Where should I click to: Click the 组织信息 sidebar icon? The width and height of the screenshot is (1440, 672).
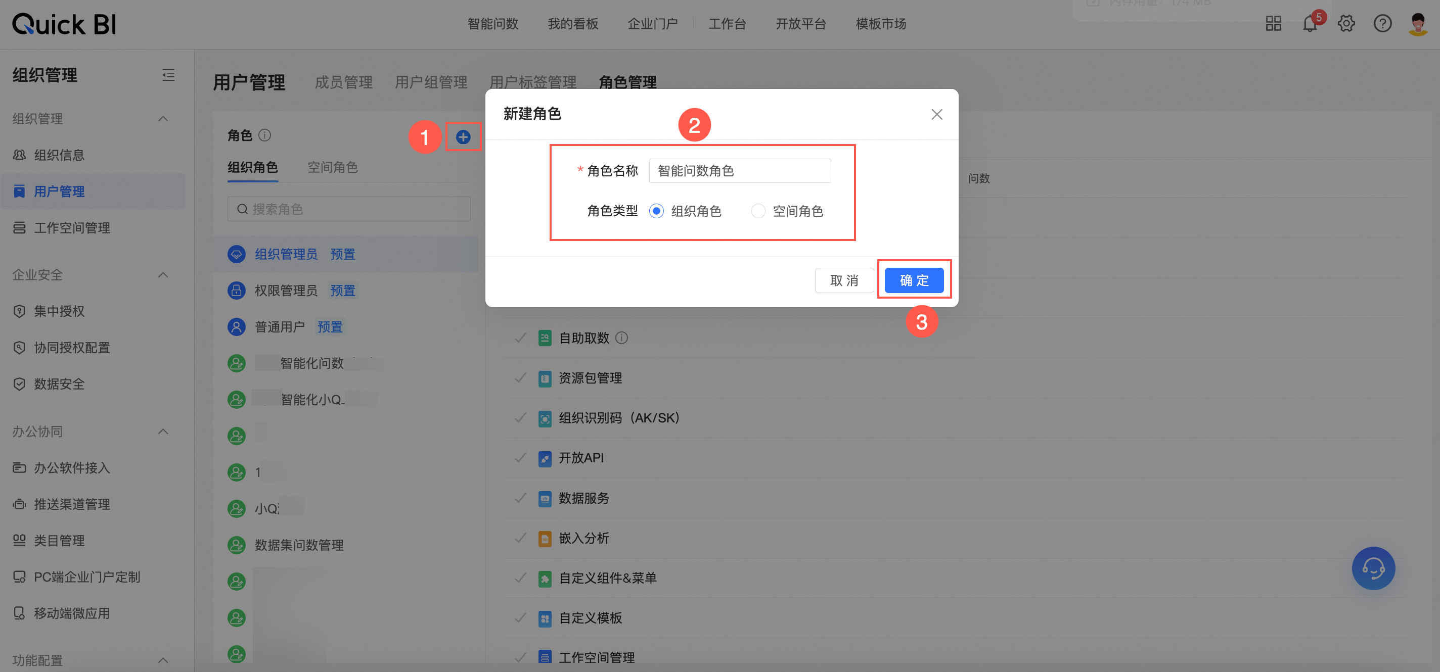[x=20, y=155]
